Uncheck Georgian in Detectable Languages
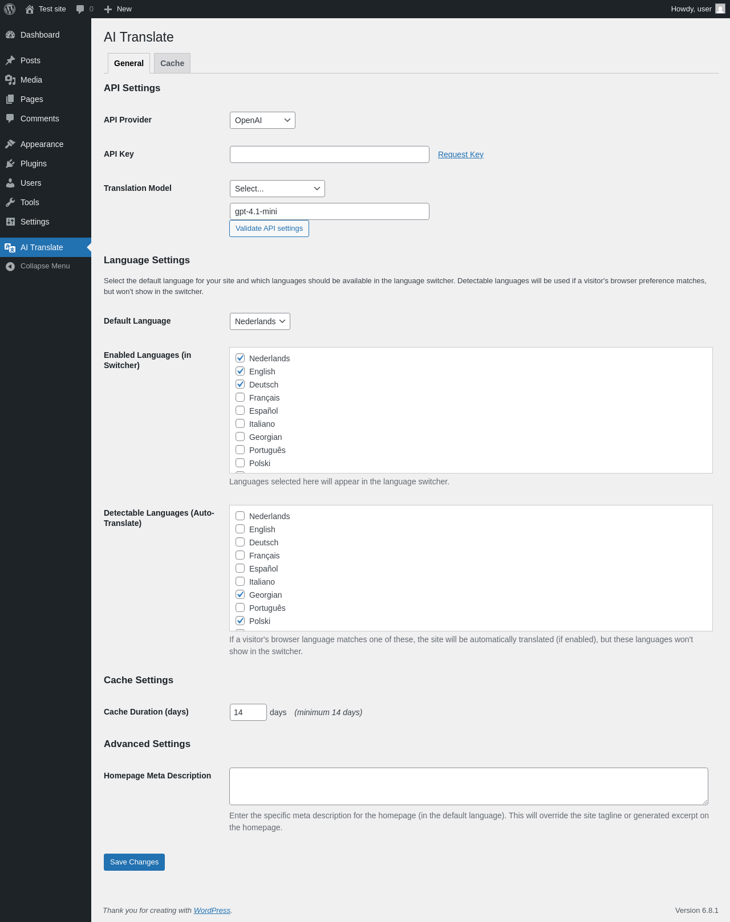Image resolution: width=730 pixels, height=922 pixels. tap(240, 595)
